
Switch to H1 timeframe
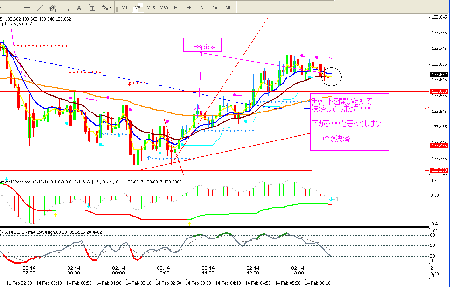pos(177,8)
